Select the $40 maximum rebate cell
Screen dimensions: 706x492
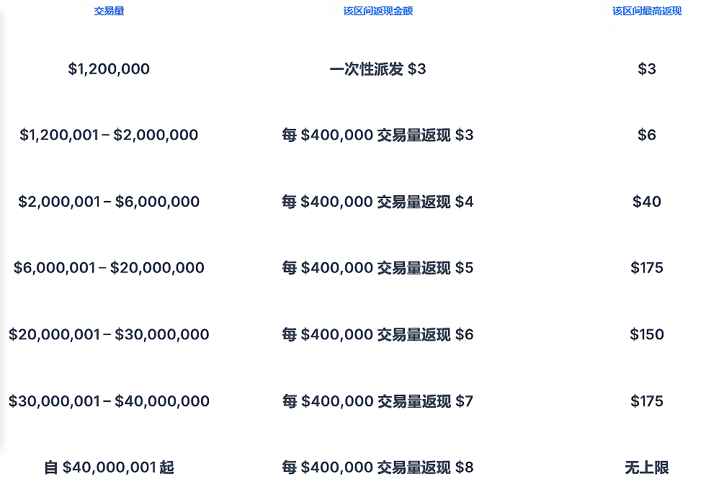point(647,201)
